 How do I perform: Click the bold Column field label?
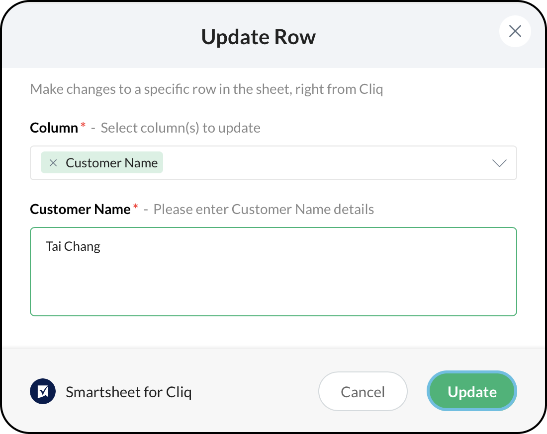coord(54,128)
